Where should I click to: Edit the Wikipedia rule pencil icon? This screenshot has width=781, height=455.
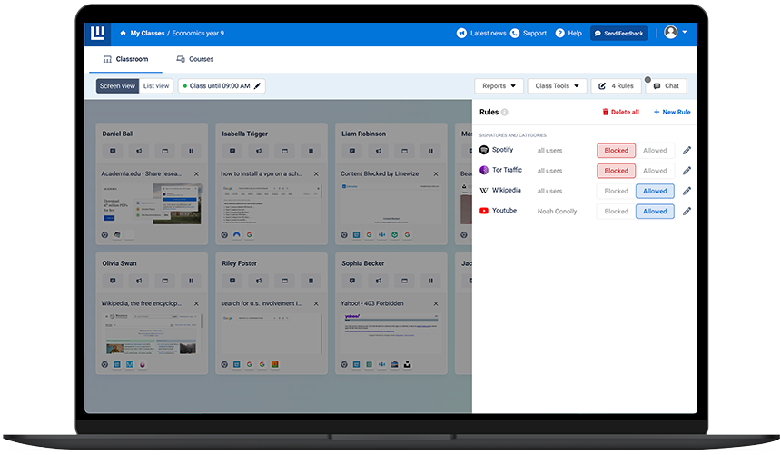coord(687,191)
